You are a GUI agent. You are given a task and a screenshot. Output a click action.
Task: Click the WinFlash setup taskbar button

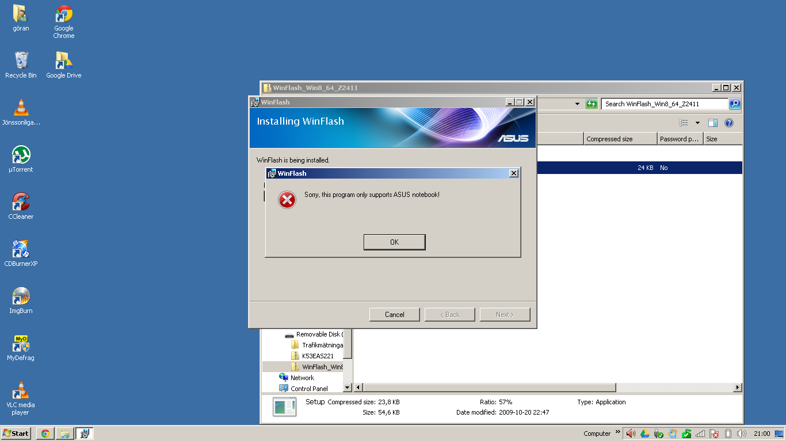[85, 434]
